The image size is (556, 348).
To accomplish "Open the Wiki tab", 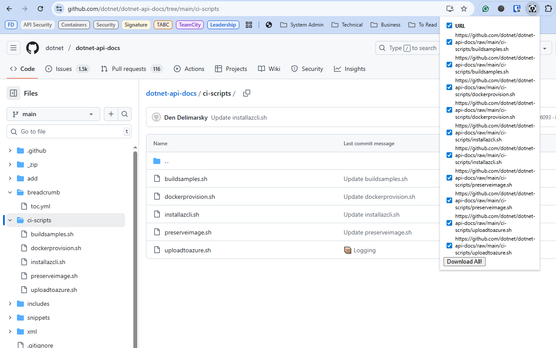I will pyautogui.click(x=269, y=69).
